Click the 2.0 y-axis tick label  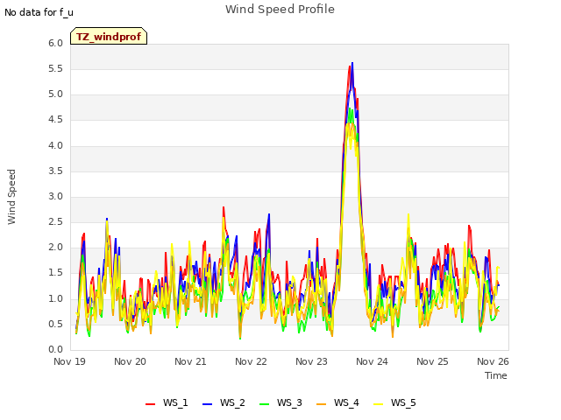point(56,248)
